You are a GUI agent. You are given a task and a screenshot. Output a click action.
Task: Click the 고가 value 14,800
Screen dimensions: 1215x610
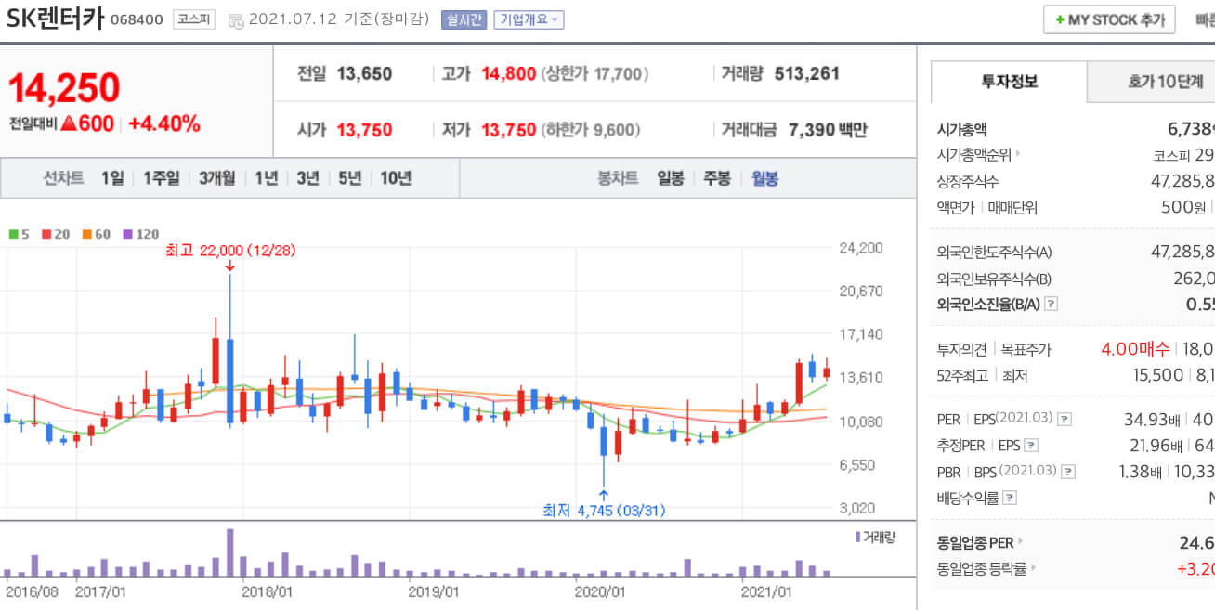click(x=509, y=73)
